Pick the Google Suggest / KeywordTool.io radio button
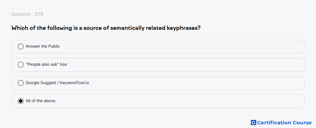The image size is (316, 128). [x=21, y=83]
